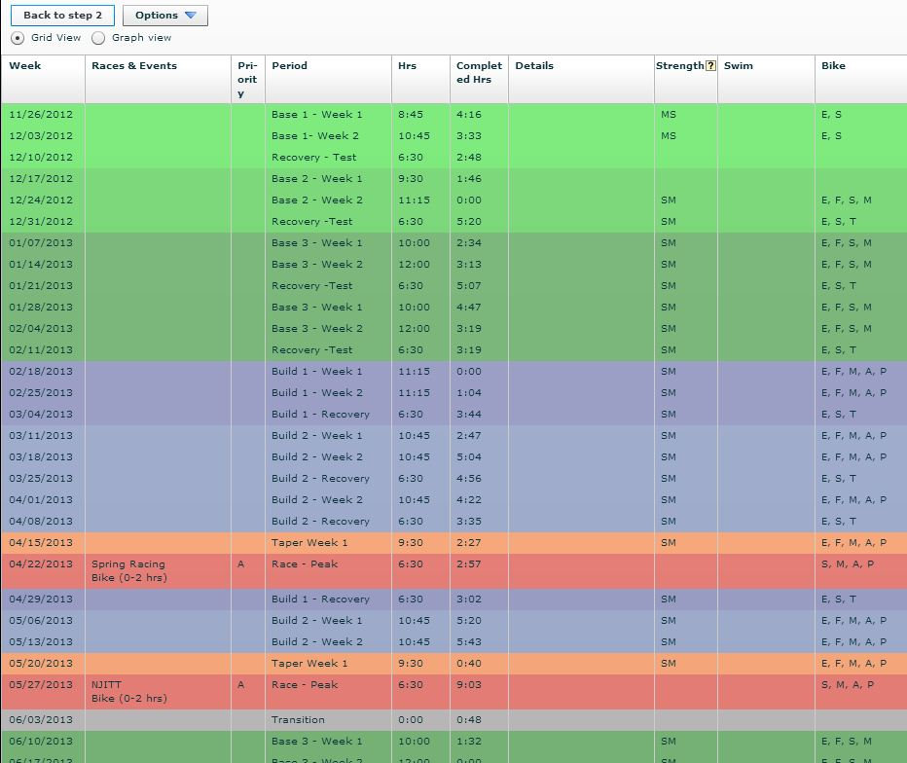
Task: Click the 4:22 completed hours for 04/01/2013
Action: pos(468,500)
